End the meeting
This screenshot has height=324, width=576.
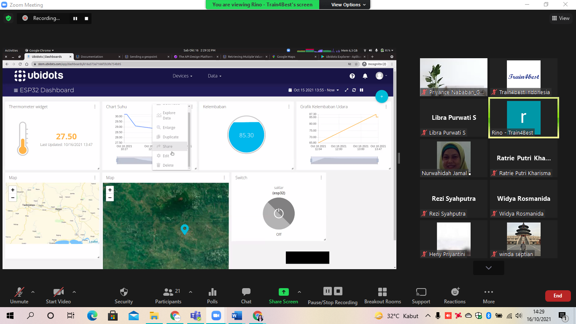(557, 296)
